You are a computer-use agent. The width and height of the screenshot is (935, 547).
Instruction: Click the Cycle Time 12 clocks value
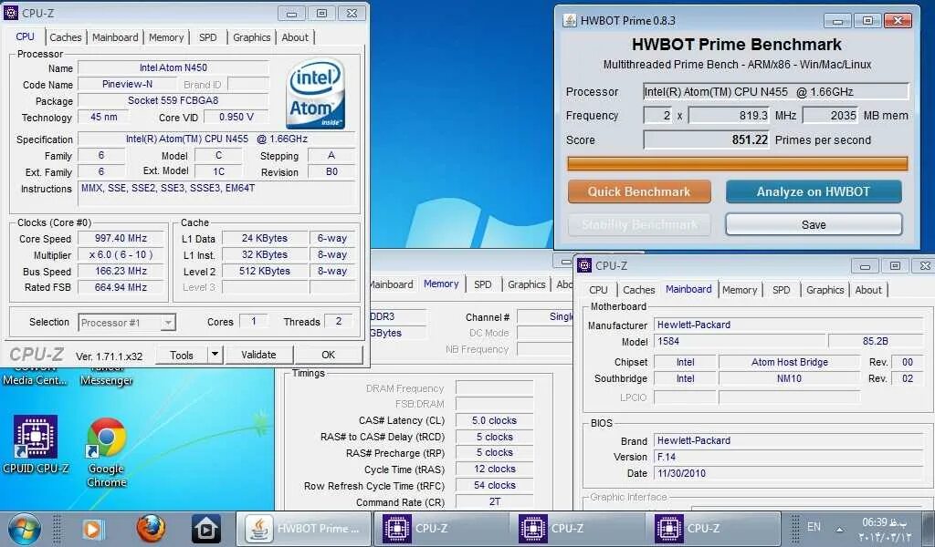click(494, 469)
